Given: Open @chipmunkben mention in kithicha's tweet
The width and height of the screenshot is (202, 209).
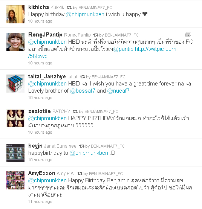Looking at the screenshot, I should click(x=85, y=15).
